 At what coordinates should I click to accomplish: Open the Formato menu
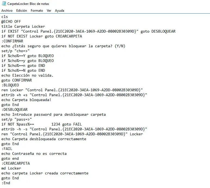click(x=37, y=11)
